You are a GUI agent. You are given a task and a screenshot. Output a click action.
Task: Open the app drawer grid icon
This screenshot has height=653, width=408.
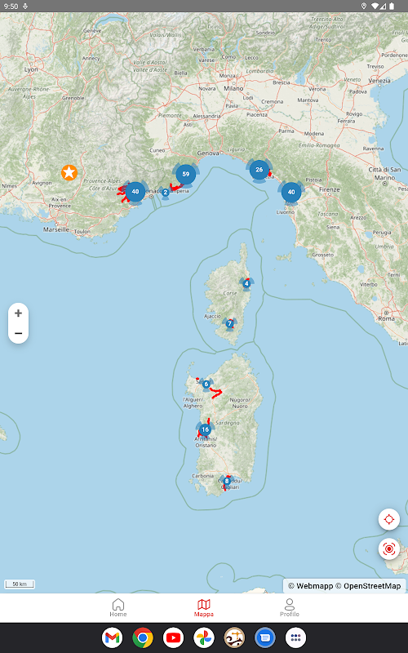(295, 637)
